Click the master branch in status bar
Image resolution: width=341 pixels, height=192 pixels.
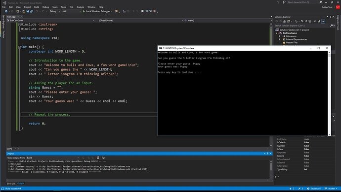pos(331,189)
